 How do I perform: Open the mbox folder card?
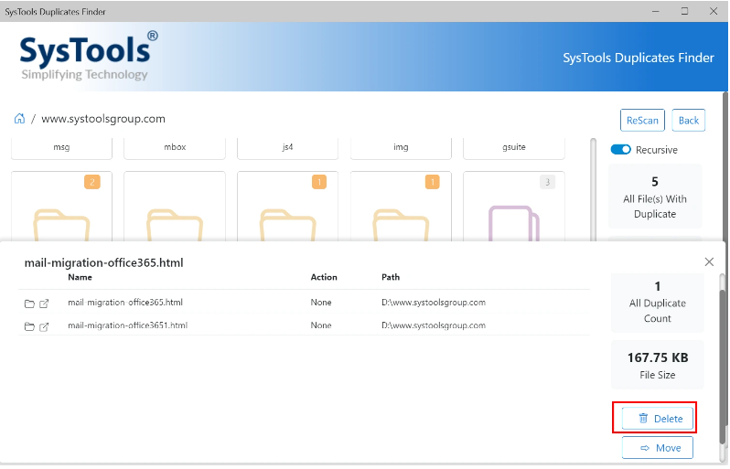click(175, 148)
